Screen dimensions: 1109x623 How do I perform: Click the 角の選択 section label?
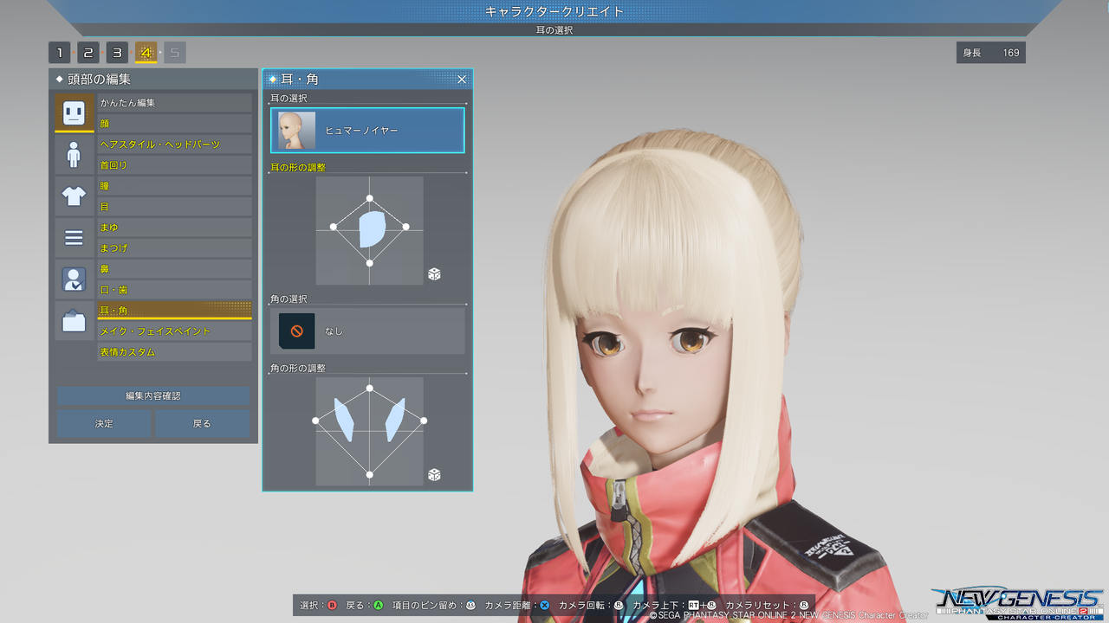(289, 299)
